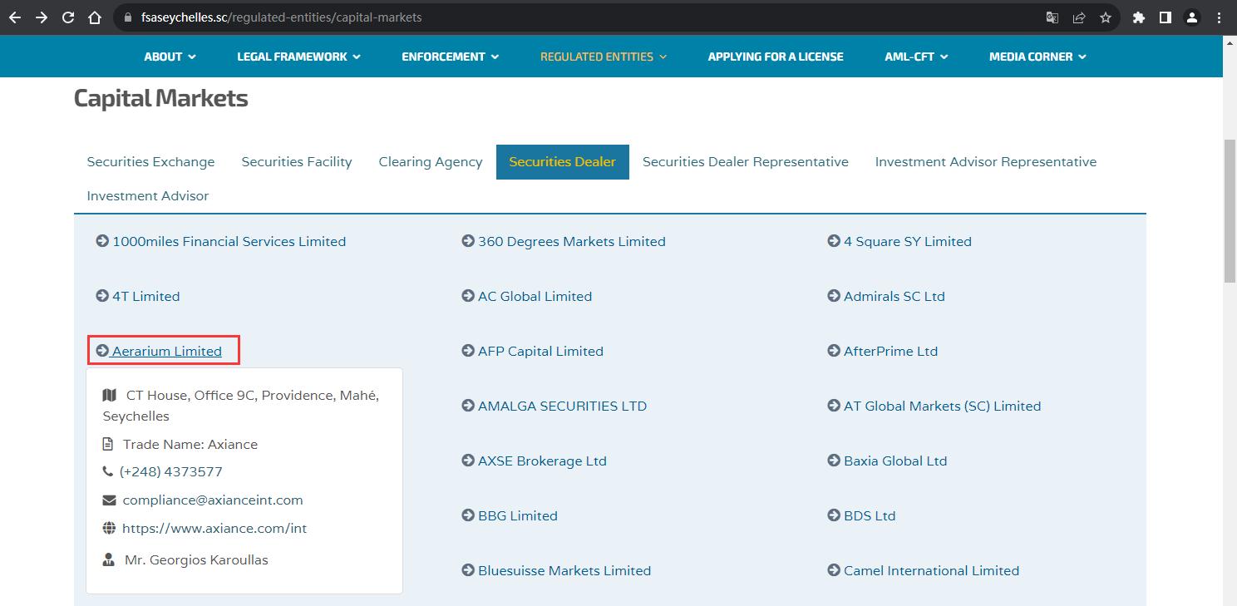Go to APPLYING FOR A LICENSE page
Image resolution: width=1237 pixels, height=606 pixels.
[x=776, y=57]
